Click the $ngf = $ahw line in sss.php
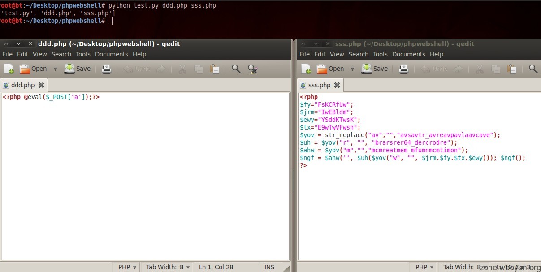 click(412, 158)
